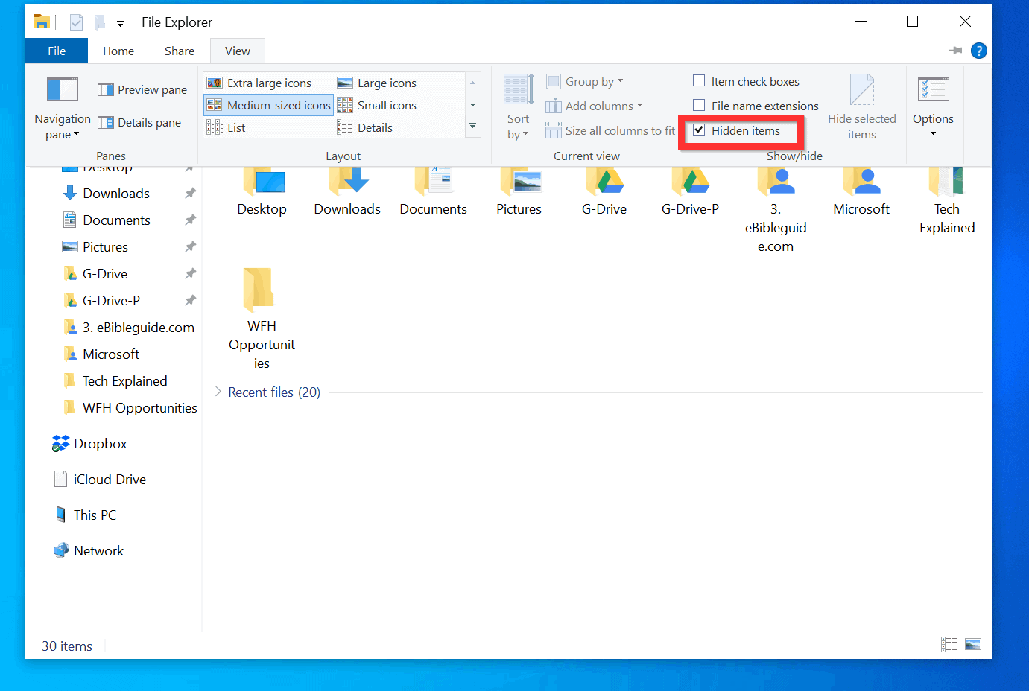Open the Group by dropdown
Screen dimensions: 1029x691
pos(585,80)
